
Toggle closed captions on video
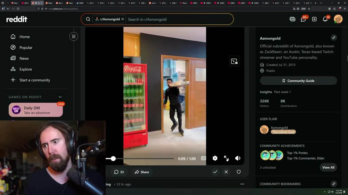tap(203, 158)
